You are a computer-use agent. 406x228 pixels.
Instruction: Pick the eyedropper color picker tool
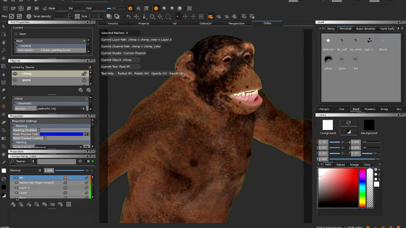[x=4, y=162]
